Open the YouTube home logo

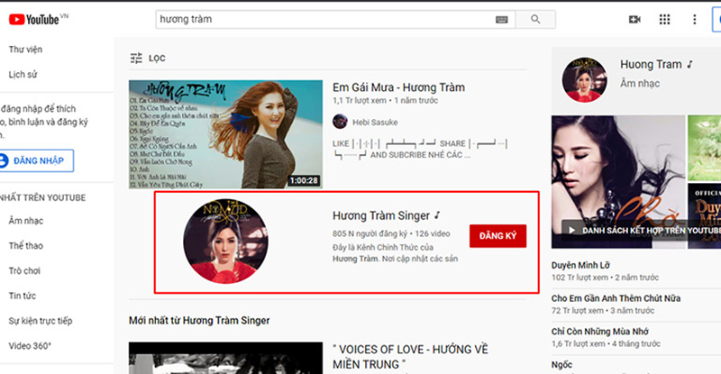click(33, 19)
